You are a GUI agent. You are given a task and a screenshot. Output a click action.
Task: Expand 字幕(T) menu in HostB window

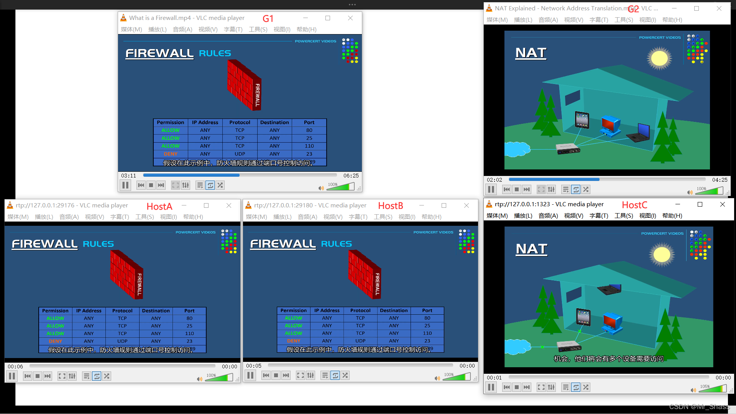[358, 217]
